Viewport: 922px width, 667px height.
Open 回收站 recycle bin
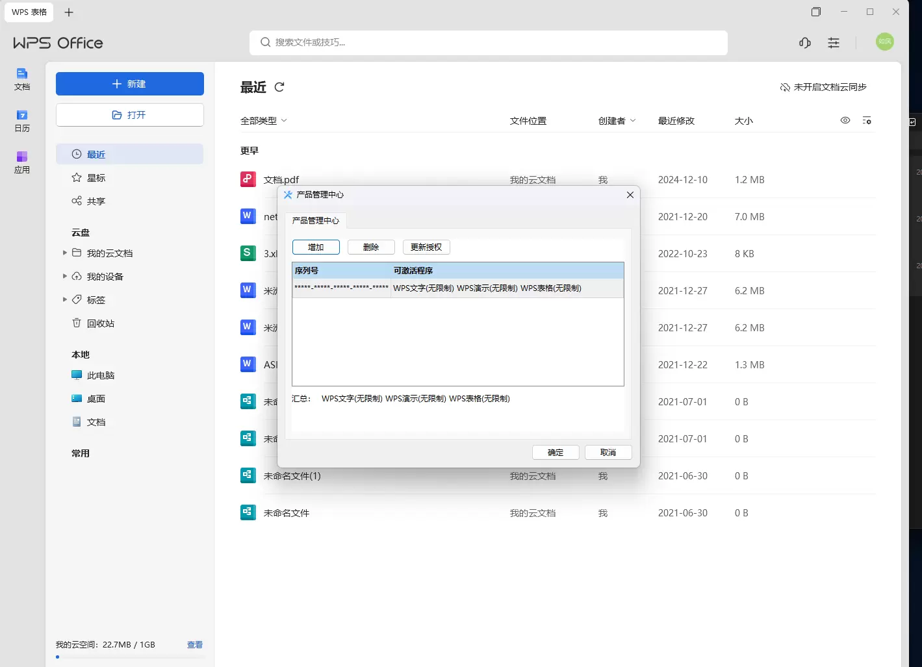129,323
